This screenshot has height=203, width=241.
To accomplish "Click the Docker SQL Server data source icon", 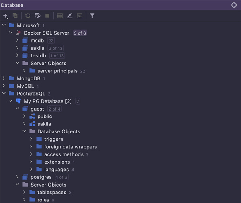I will pyautogui.click(x=18, y=33).
